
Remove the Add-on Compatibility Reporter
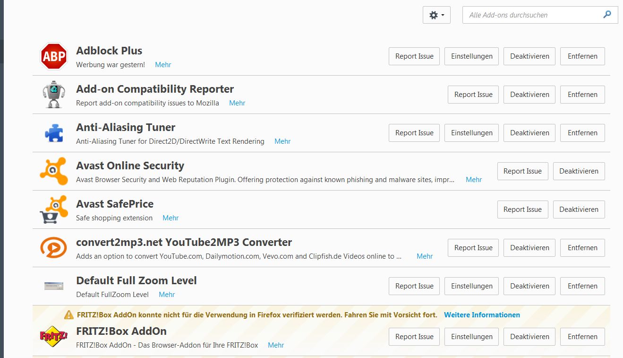(x=582, y=95)
